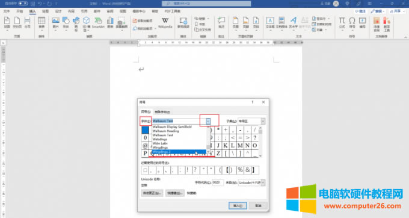Screen dimensions: 409x218
Task: Open the PDF Tools ribbon tab
Action: click(173, 11)
